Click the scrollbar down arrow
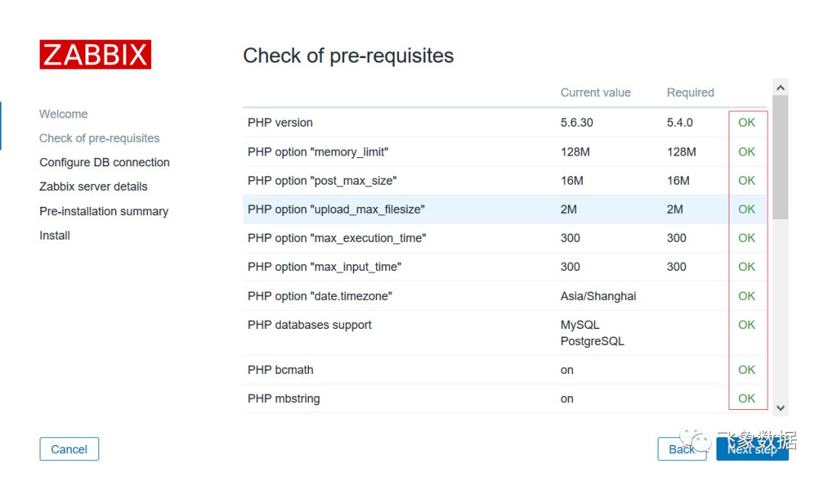The image size is (824, 477). 781,408
